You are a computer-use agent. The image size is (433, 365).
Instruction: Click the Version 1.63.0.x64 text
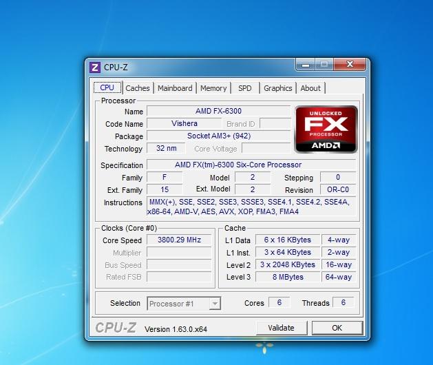[176, 329]
